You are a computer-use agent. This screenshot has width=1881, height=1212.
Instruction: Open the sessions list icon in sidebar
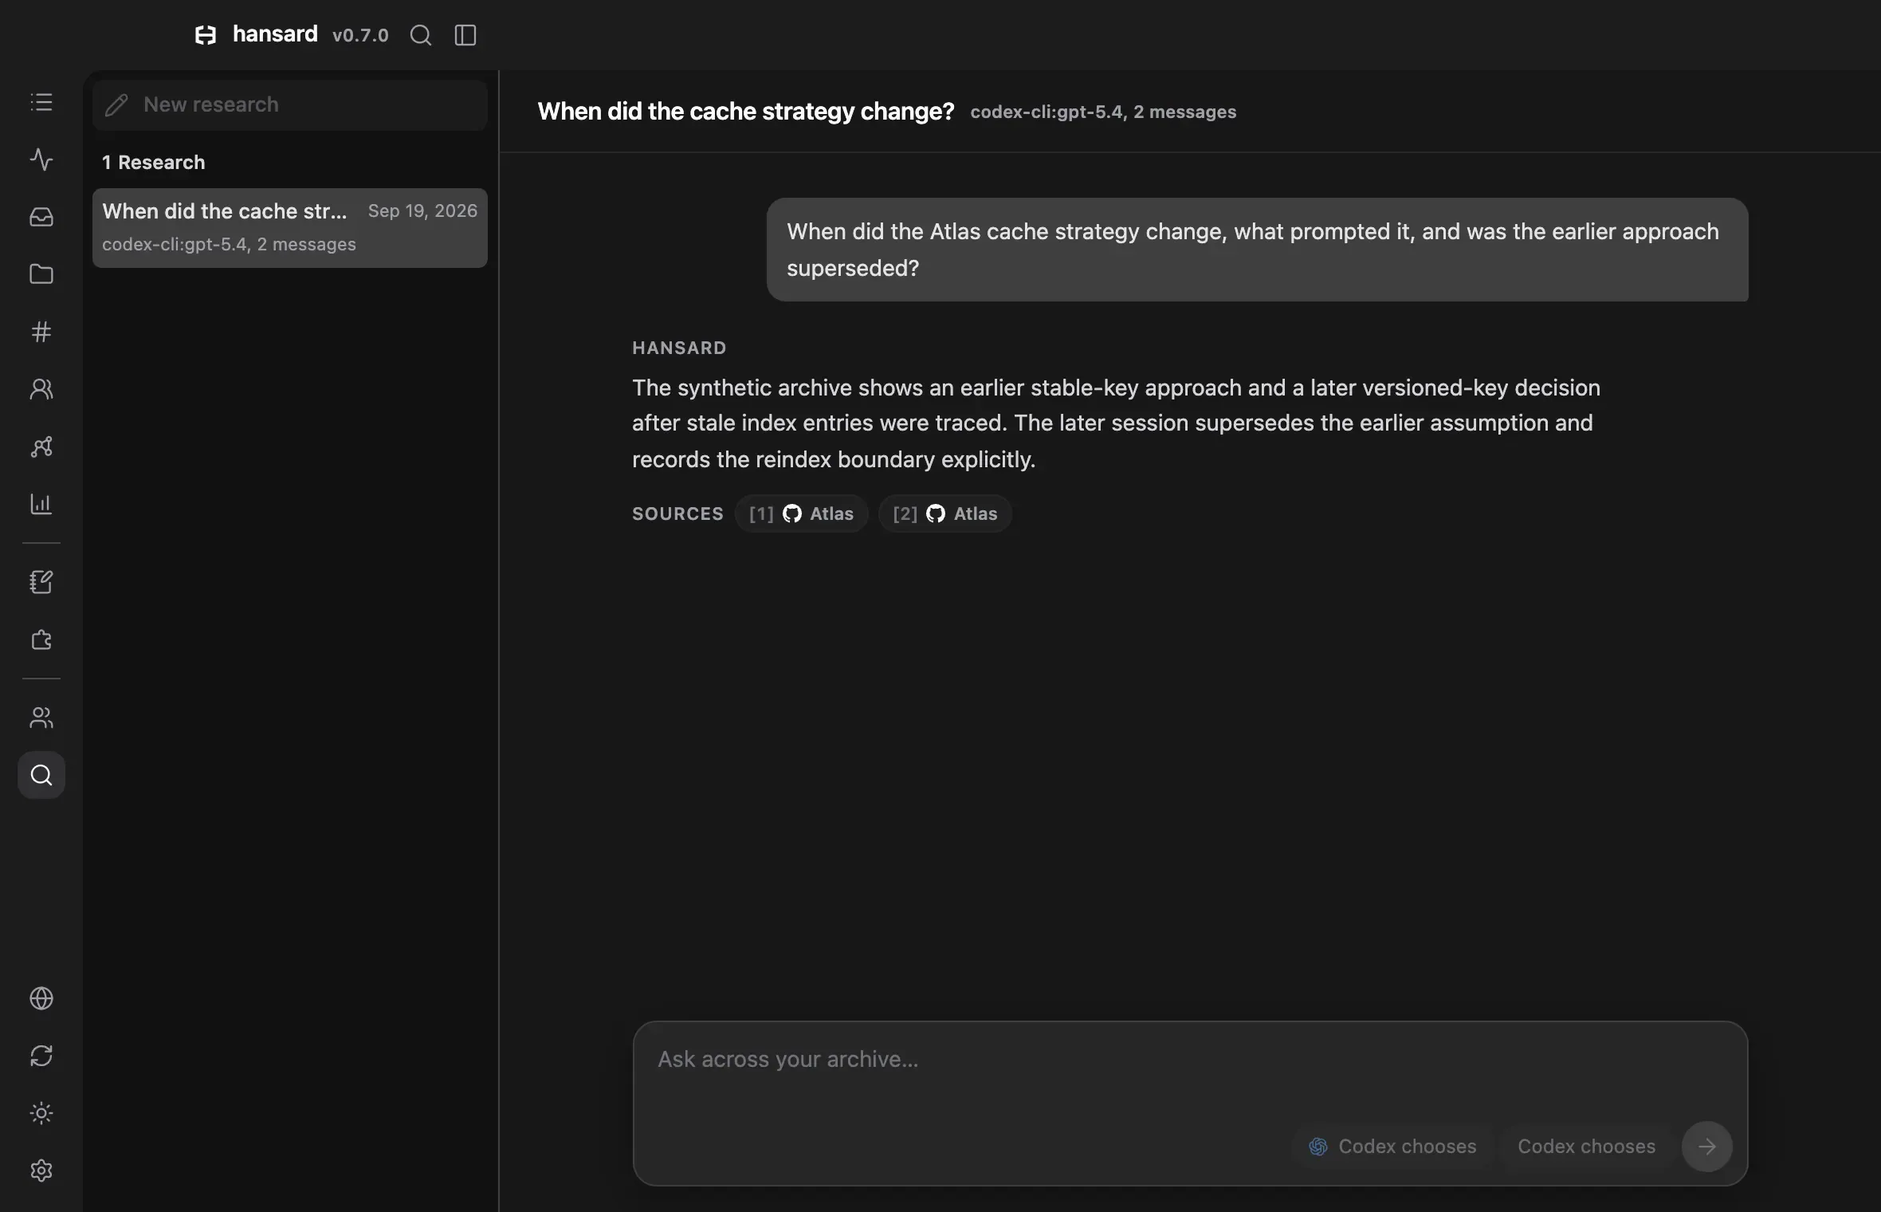tap(41, 102)
